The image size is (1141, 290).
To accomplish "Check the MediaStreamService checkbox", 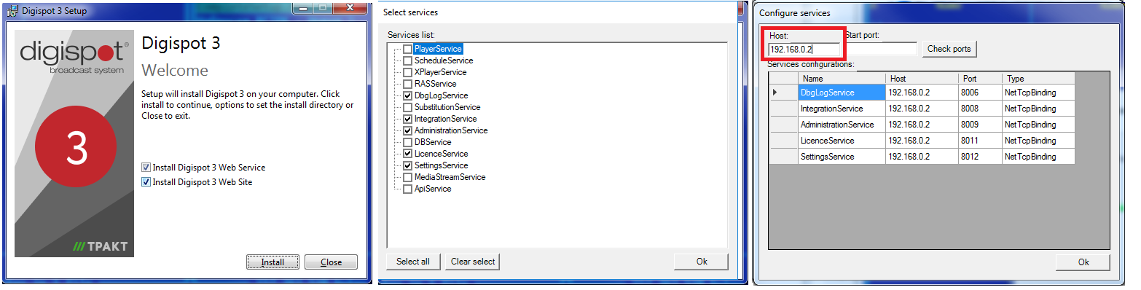I will tap(407, 177).
